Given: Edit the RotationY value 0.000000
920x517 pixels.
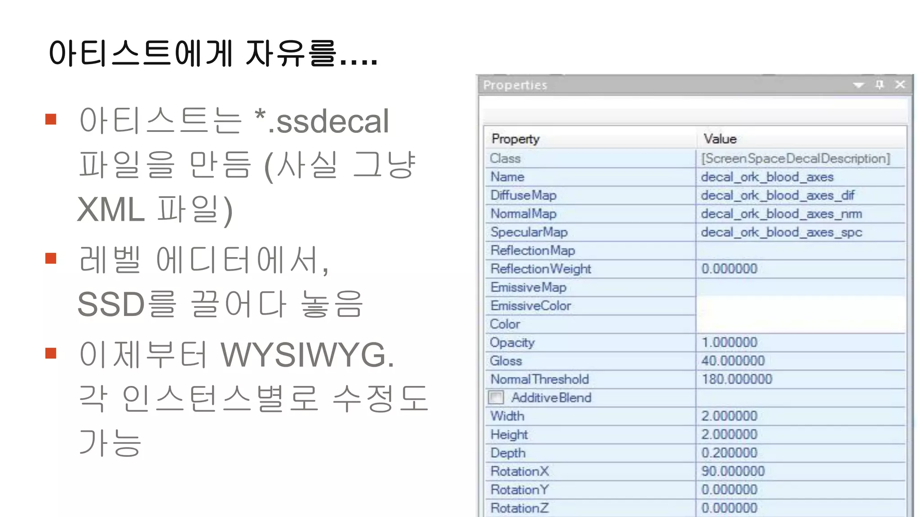Looking at the screenshot, I should [730, 490].
